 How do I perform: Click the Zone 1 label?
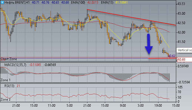(5, 80)
